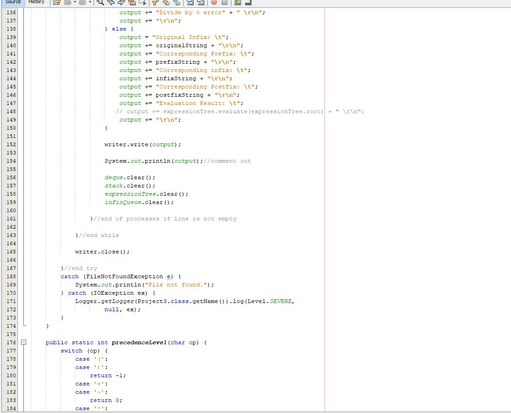This screenshot has height=413, width=511.
Task: Click the IOException catch clause
Action: 112,293
